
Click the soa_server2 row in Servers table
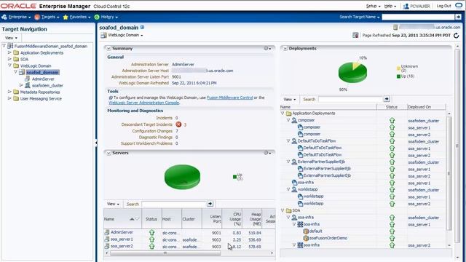click(x=189, y=246)
